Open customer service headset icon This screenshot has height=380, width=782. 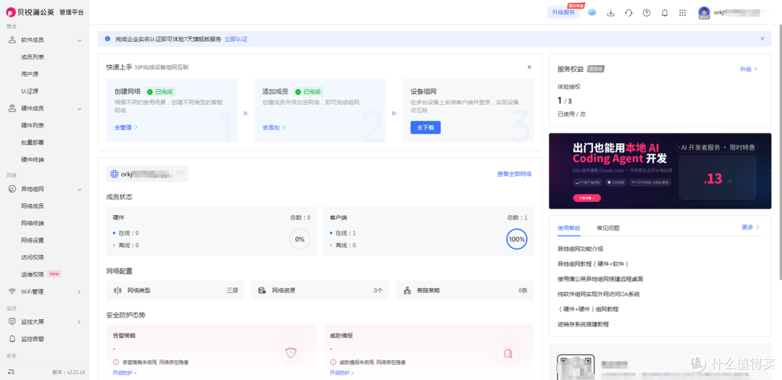pos(628,13)
